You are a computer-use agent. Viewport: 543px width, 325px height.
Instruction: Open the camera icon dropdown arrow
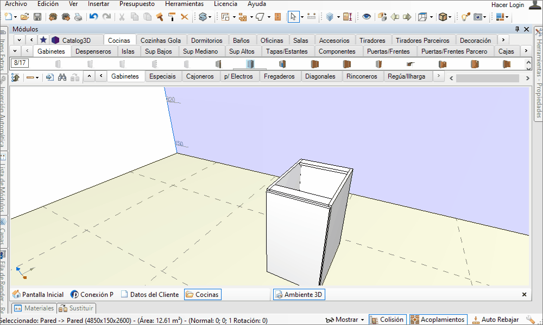[x=484, y=17]
